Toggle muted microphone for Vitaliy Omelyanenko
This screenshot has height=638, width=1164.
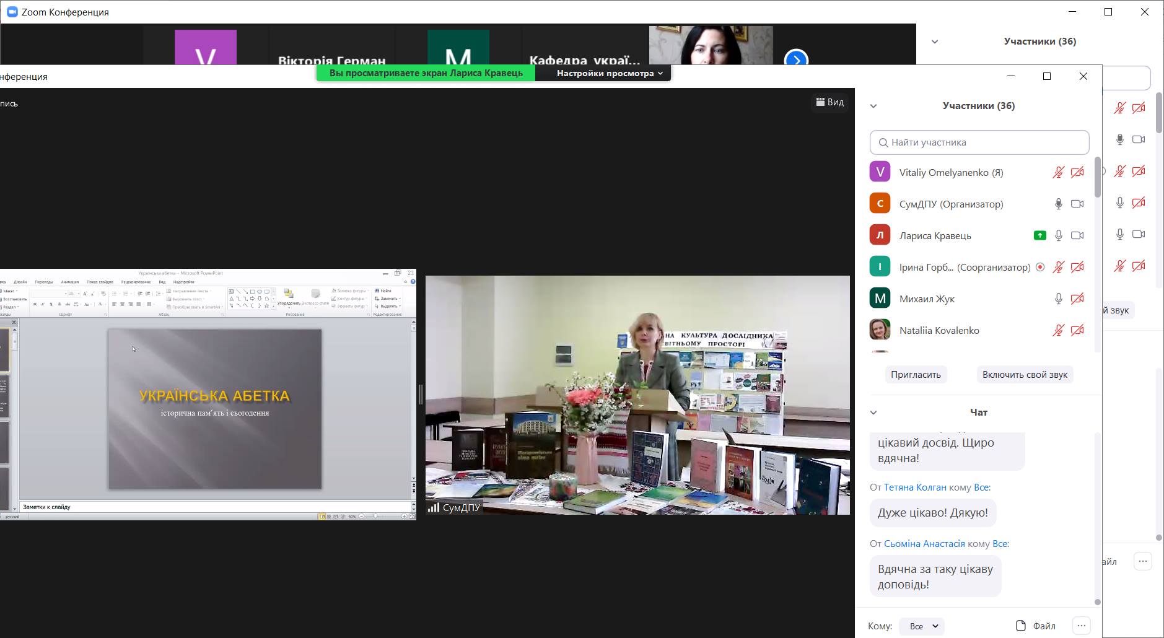pos(1059,172)
